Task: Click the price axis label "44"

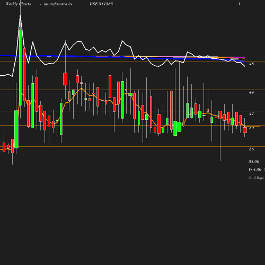Action: click(251, 92)
